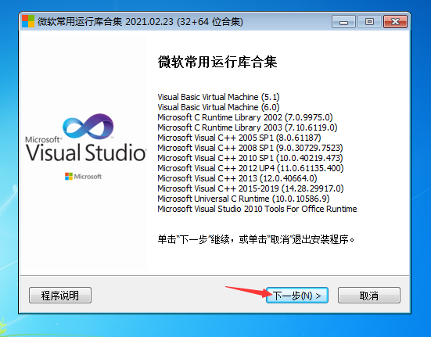This screenshot has height=337, width=431.
Task: Click Microsoft Visual C++ 2010 SP1 entry
Action: pos(250,158)
